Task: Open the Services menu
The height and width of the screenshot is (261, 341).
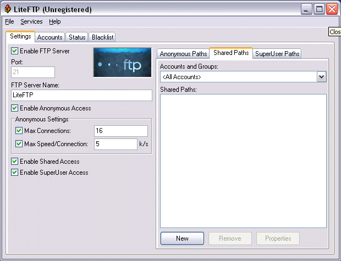Action: tap(31, 21)
